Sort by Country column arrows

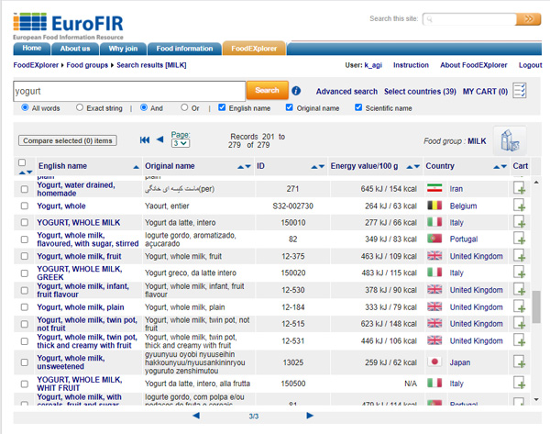500,167
